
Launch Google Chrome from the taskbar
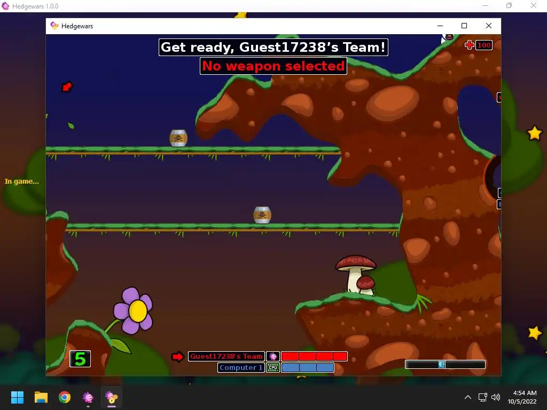click(x=65, y=397)
